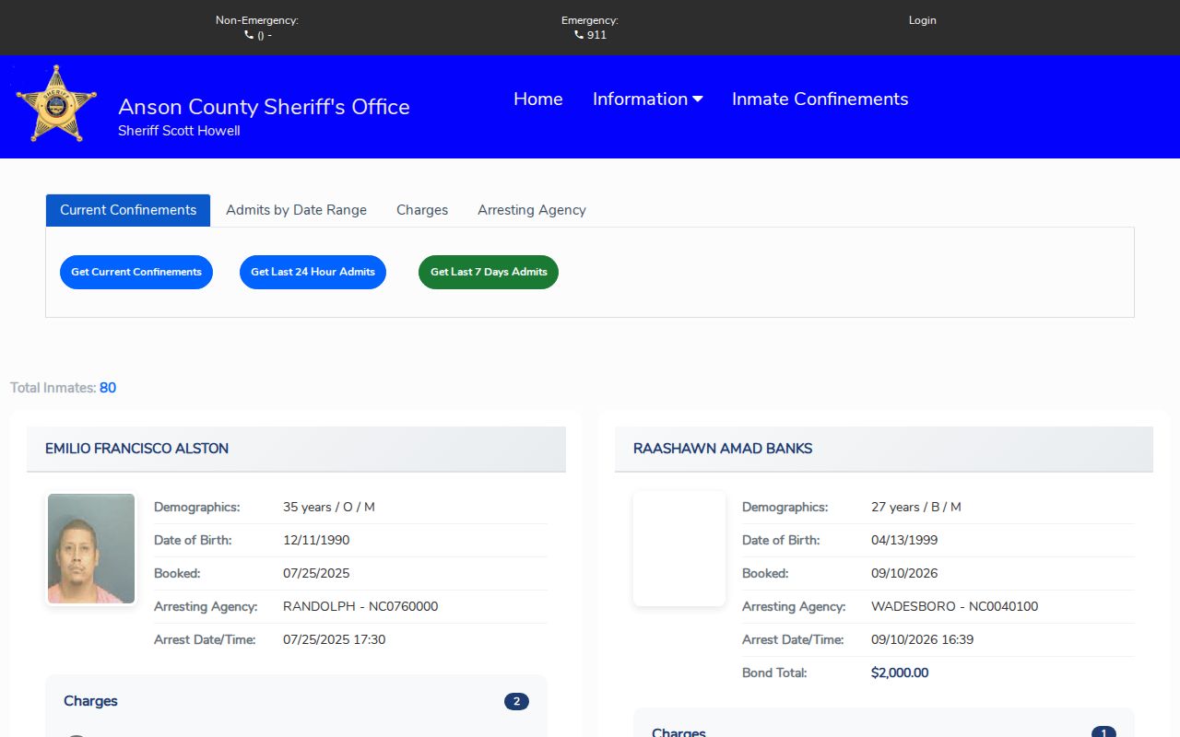Click the birth date 04/13/1999
Image resolution: width=1180 pixels, height=737 pixels.
click(x=904, y=540)
